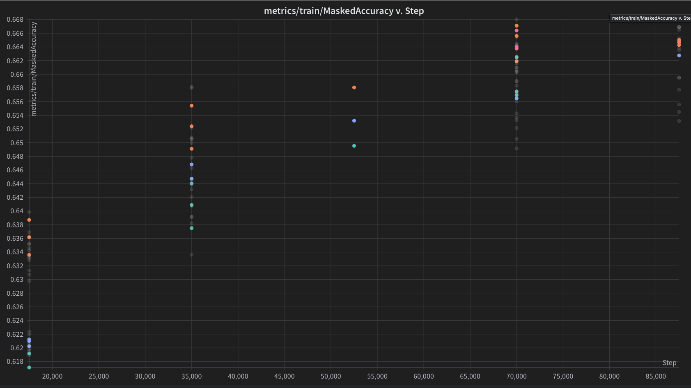Viewport: 691px width, 388px height.
Task: Click the vertical y-axis label metrics/train/MaskedAccuracy
Action: (x=34, y=69)
